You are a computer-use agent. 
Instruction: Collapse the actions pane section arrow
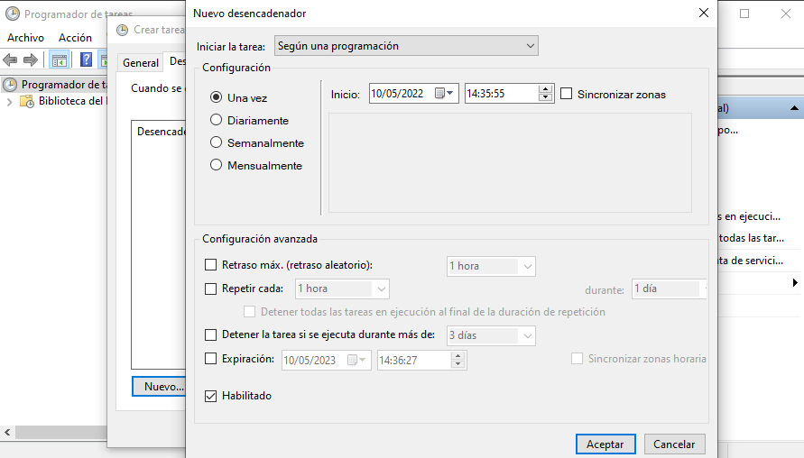pos(794,109)
